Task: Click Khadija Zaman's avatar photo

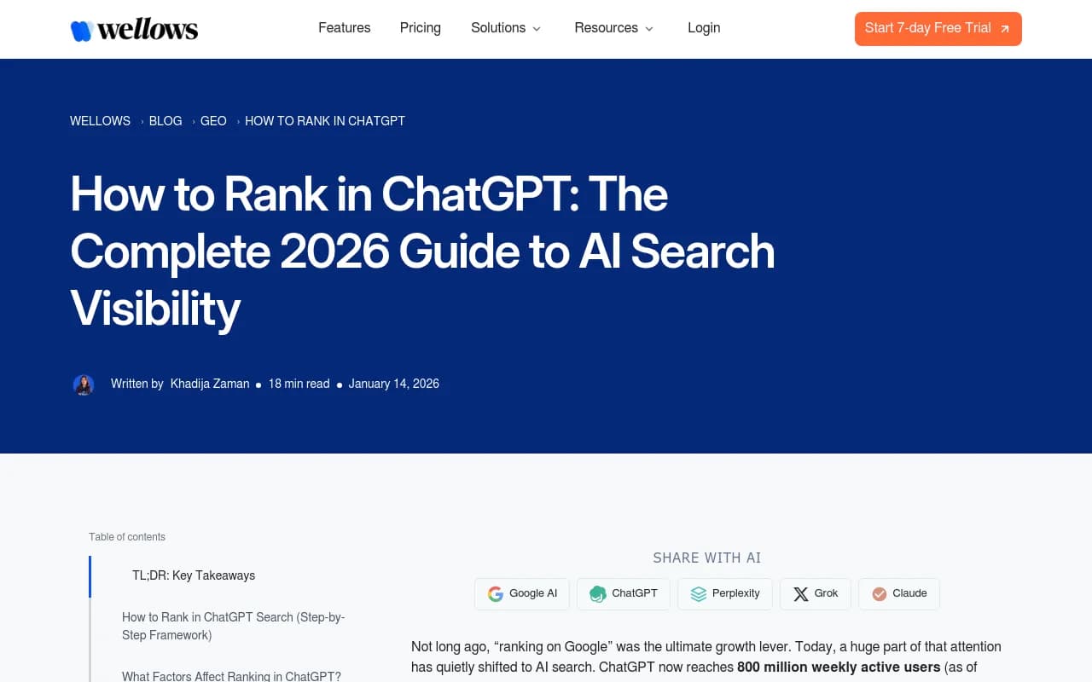Action: point(84,384)
